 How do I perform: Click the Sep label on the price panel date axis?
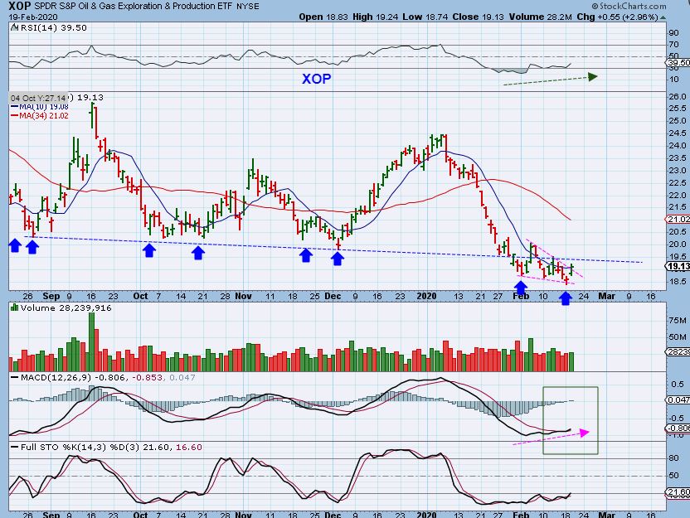51,296
